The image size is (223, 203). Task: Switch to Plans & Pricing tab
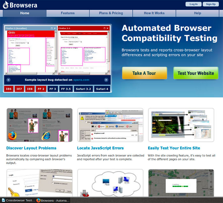click(111, 13)
